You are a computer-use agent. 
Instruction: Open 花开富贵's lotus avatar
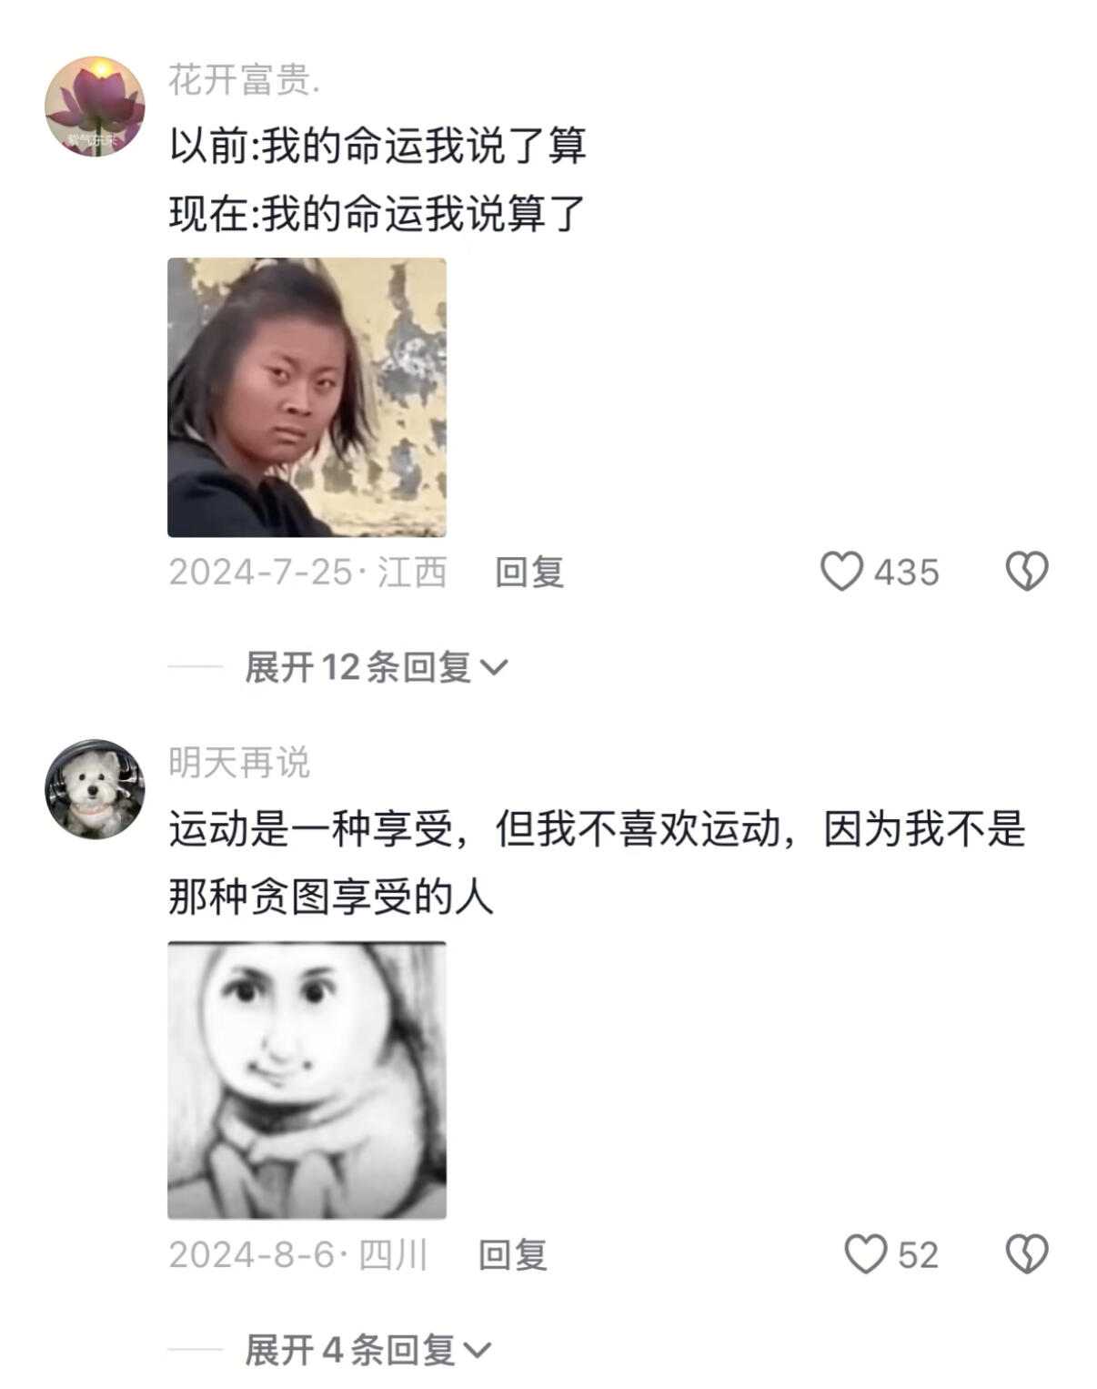95,106
